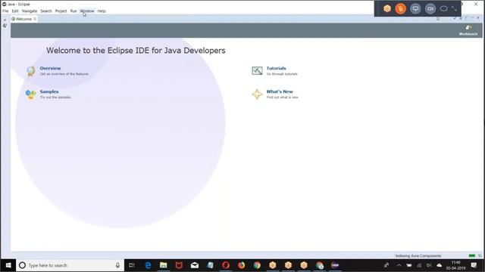Open the Eclipse icon in taskbar
Image resolution: width=485 pixels, height=272 pixels.
tap(335, 265)
